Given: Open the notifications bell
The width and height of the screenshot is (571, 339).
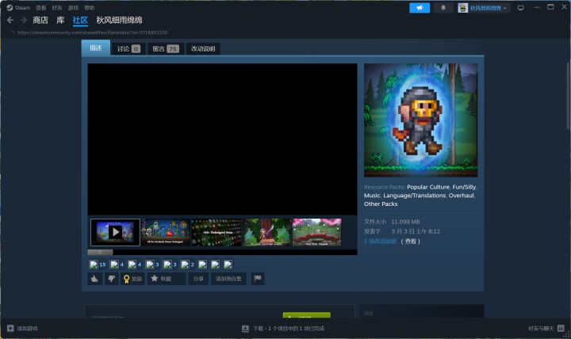Looking at the screenshot, I should coord(443,8).
